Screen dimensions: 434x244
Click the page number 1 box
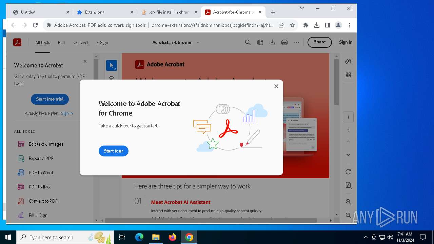tap(348, 117)
